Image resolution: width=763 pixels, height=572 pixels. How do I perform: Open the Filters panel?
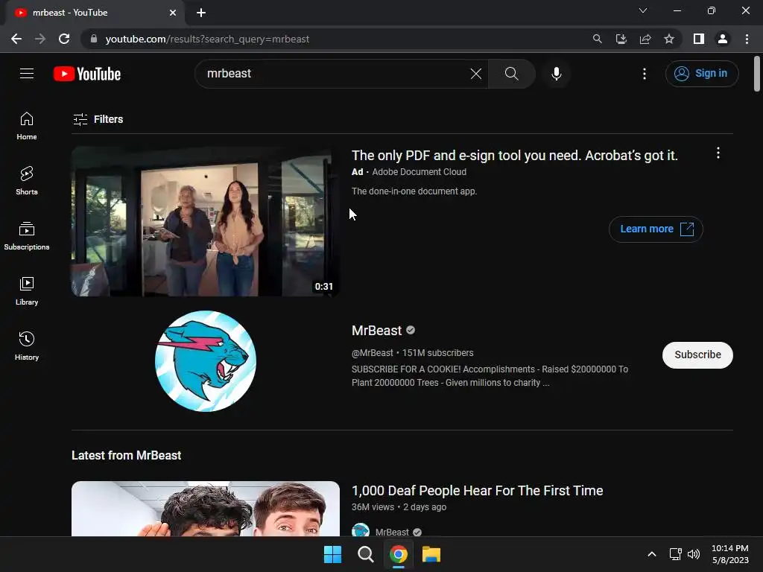[x=98, y=119]
